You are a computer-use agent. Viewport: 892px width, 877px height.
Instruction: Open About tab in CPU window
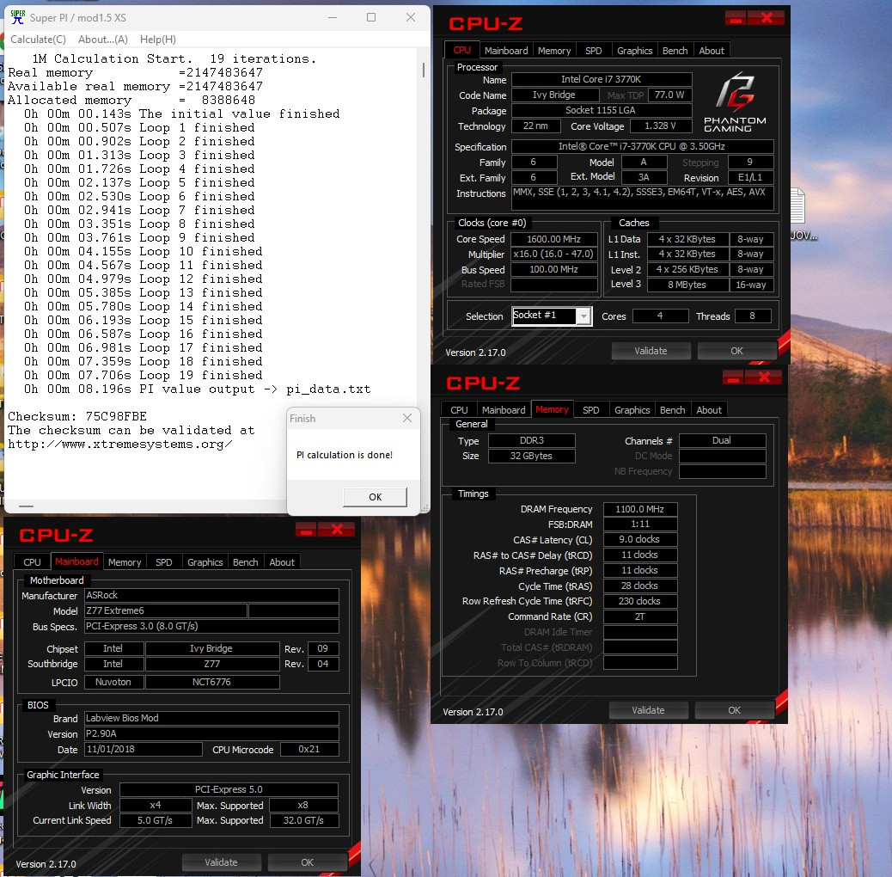711,51
